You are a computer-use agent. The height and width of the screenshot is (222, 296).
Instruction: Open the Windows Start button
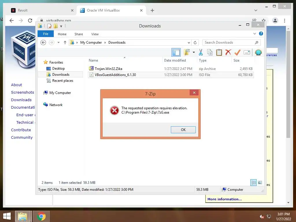pyautogui.click(x=7, y=216)
